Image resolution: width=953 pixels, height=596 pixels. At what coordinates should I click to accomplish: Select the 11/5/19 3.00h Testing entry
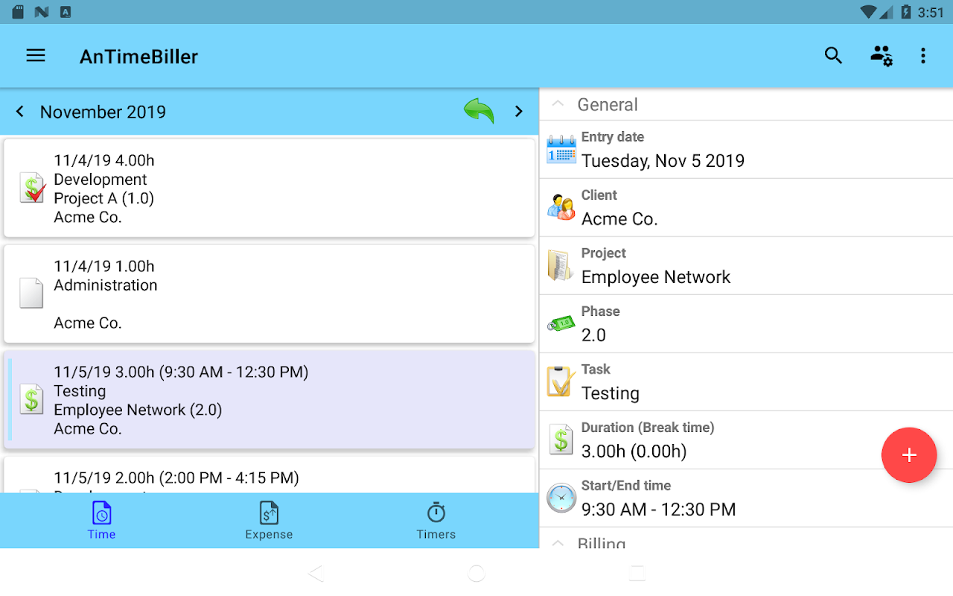pos(270,399)
